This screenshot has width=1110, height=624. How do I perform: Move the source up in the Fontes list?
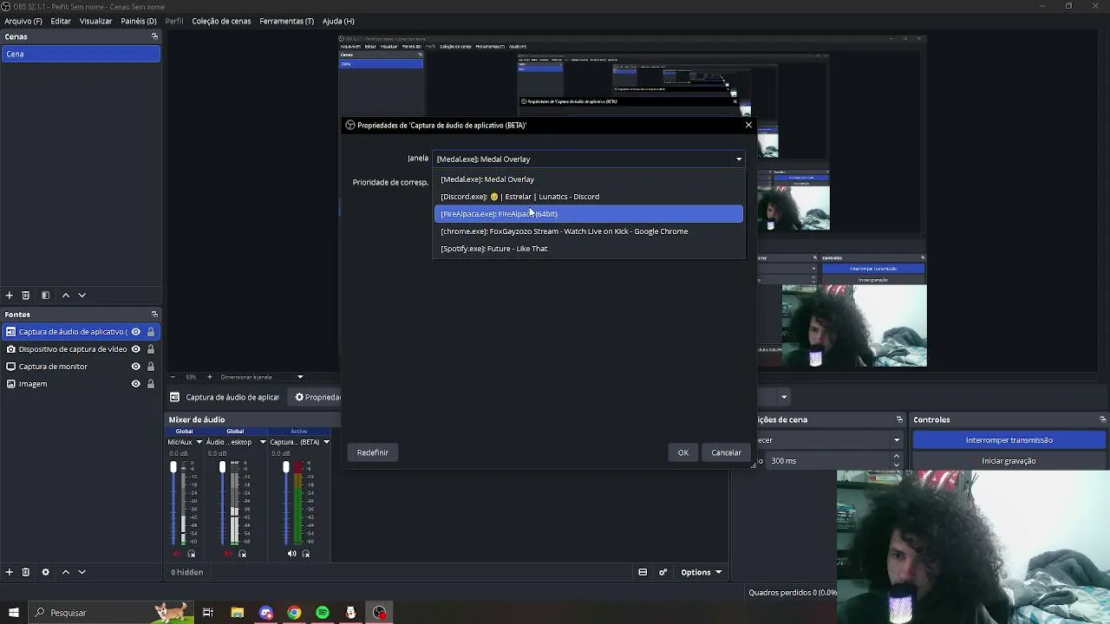click(x=65, y=572)
